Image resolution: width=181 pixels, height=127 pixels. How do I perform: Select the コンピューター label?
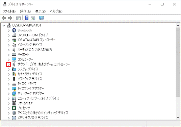click(25, 59)
